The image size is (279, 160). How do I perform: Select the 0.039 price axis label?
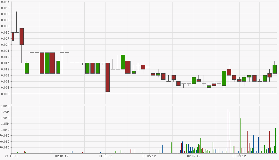tap(5, 14)
